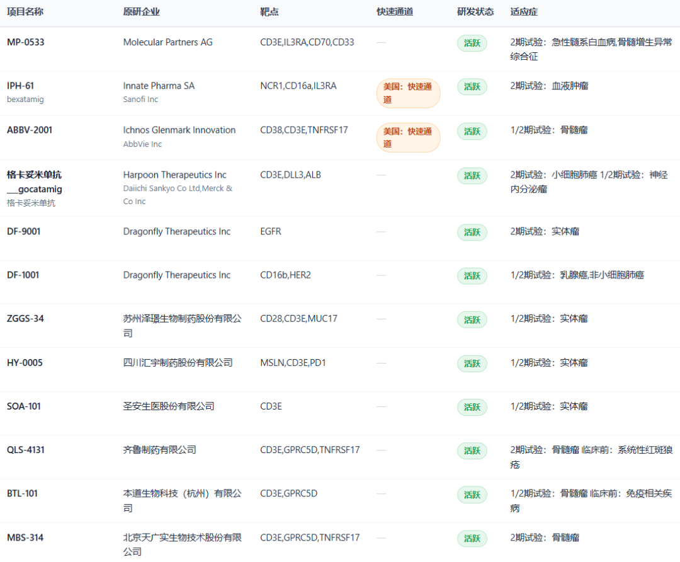
Task: Select 齐鲁制药有限公司 company name
Action: pyautogui.click(x=159, y=450)
